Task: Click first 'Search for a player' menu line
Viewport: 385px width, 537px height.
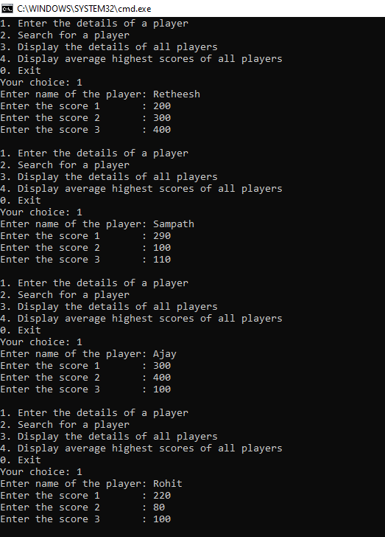Action: pyautogui.click(x=65, y=35)
